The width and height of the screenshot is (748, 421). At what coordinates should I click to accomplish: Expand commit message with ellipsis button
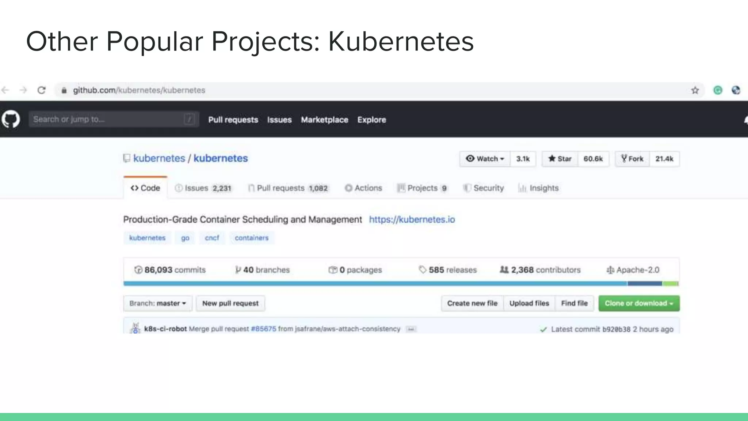(x=411, y=329)
